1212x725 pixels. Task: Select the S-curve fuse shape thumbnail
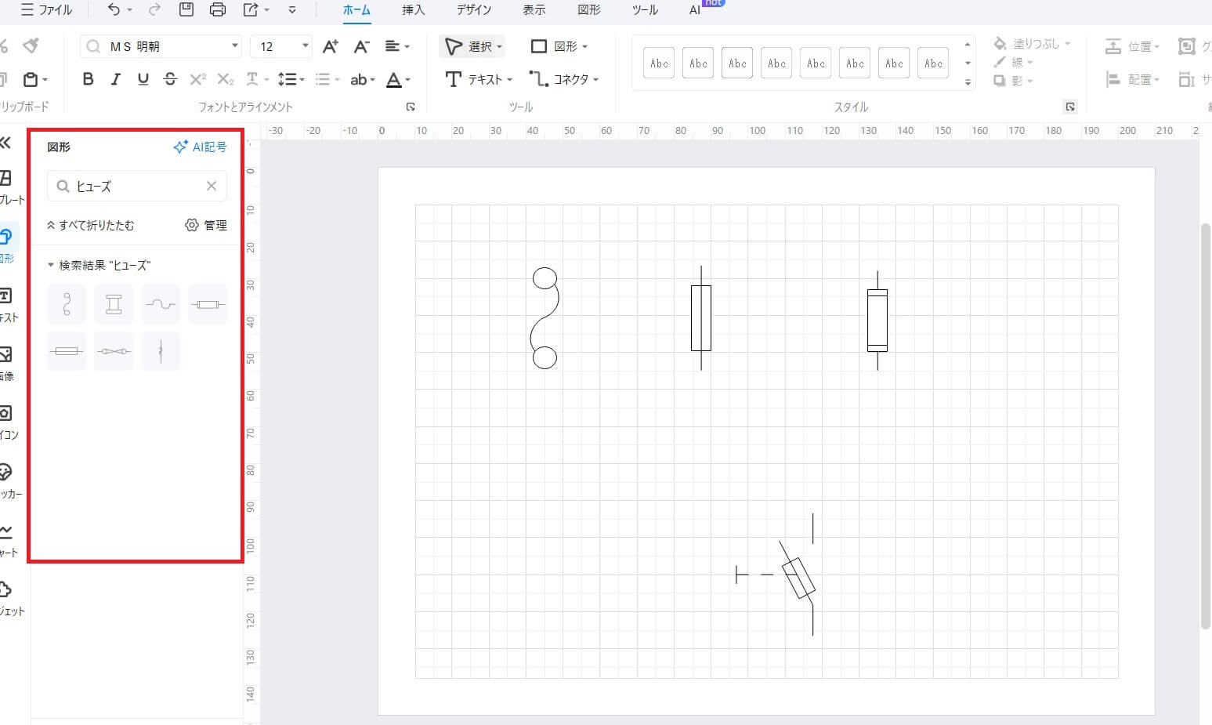[67, 304]
